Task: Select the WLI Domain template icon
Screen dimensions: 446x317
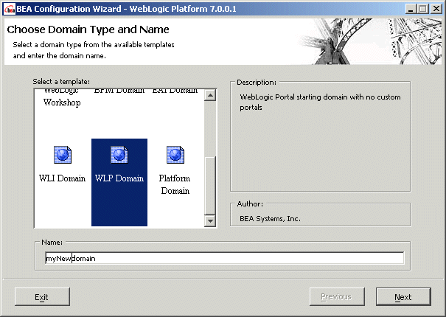Action: coord(63,155)
